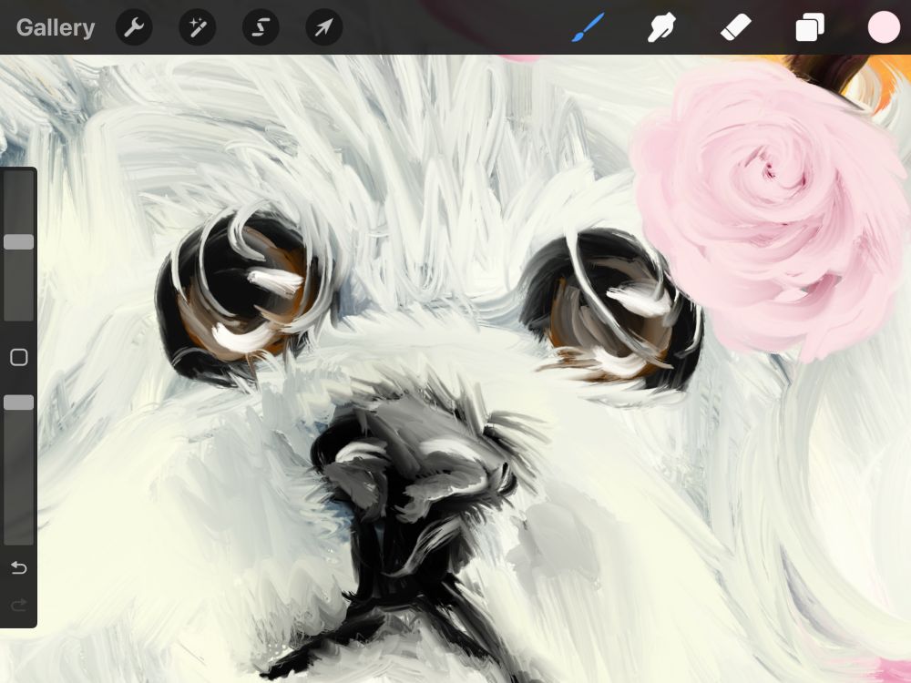The width and height of the screenshot is (911, 683).
Task: Open the Adjustments magic wand menu
Action: [198, 27]
